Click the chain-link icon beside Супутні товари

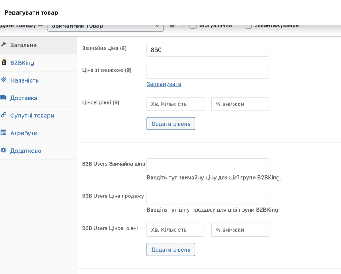[4, 115]
